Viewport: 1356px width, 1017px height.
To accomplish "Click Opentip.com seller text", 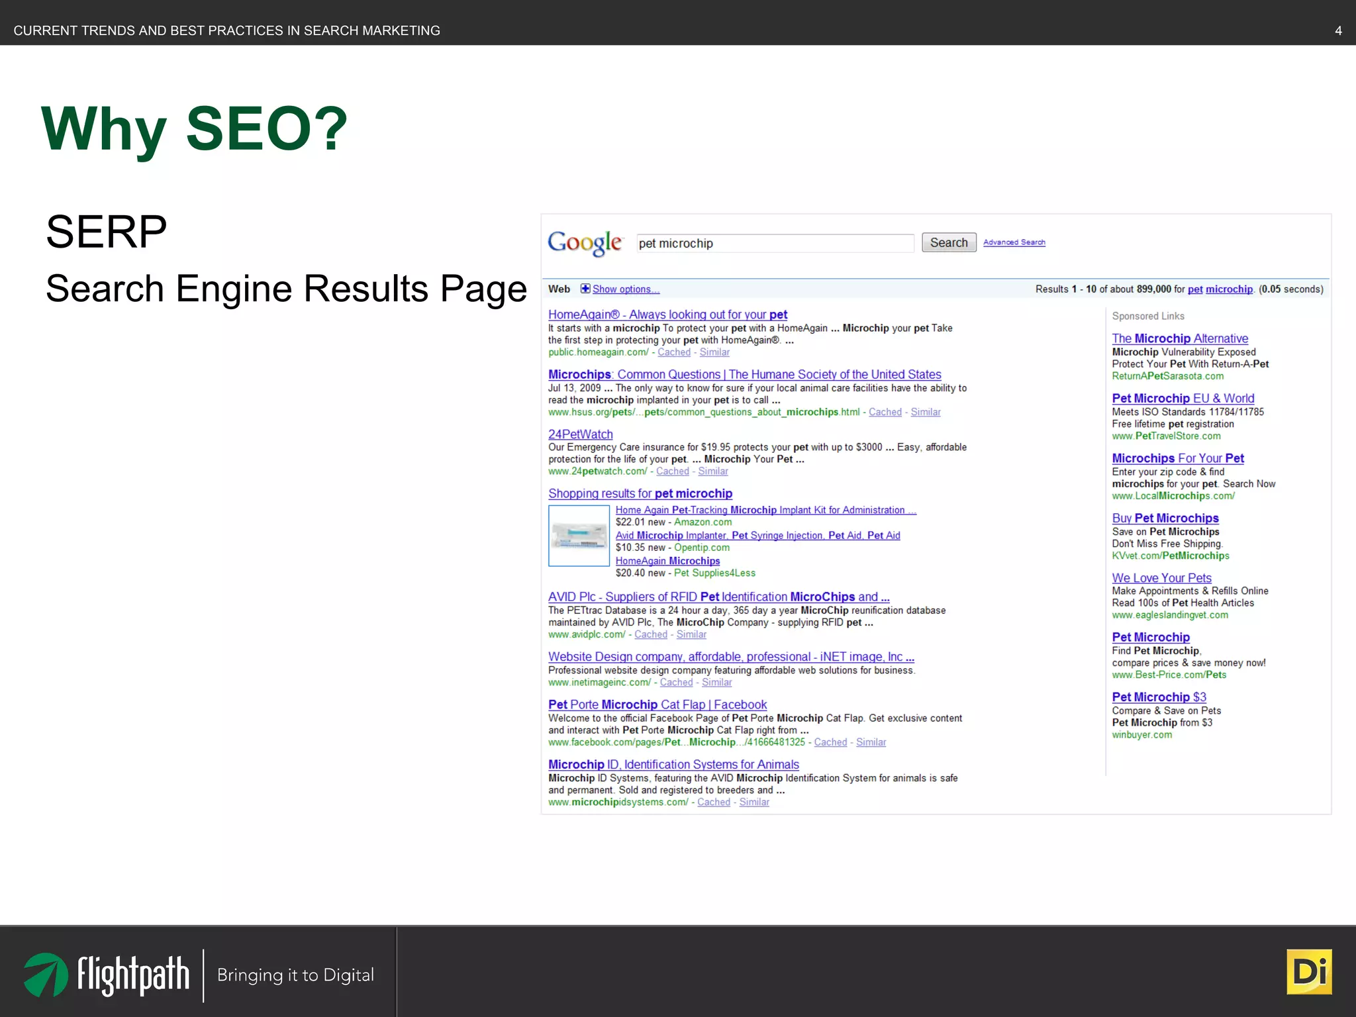I will point(702,548).
